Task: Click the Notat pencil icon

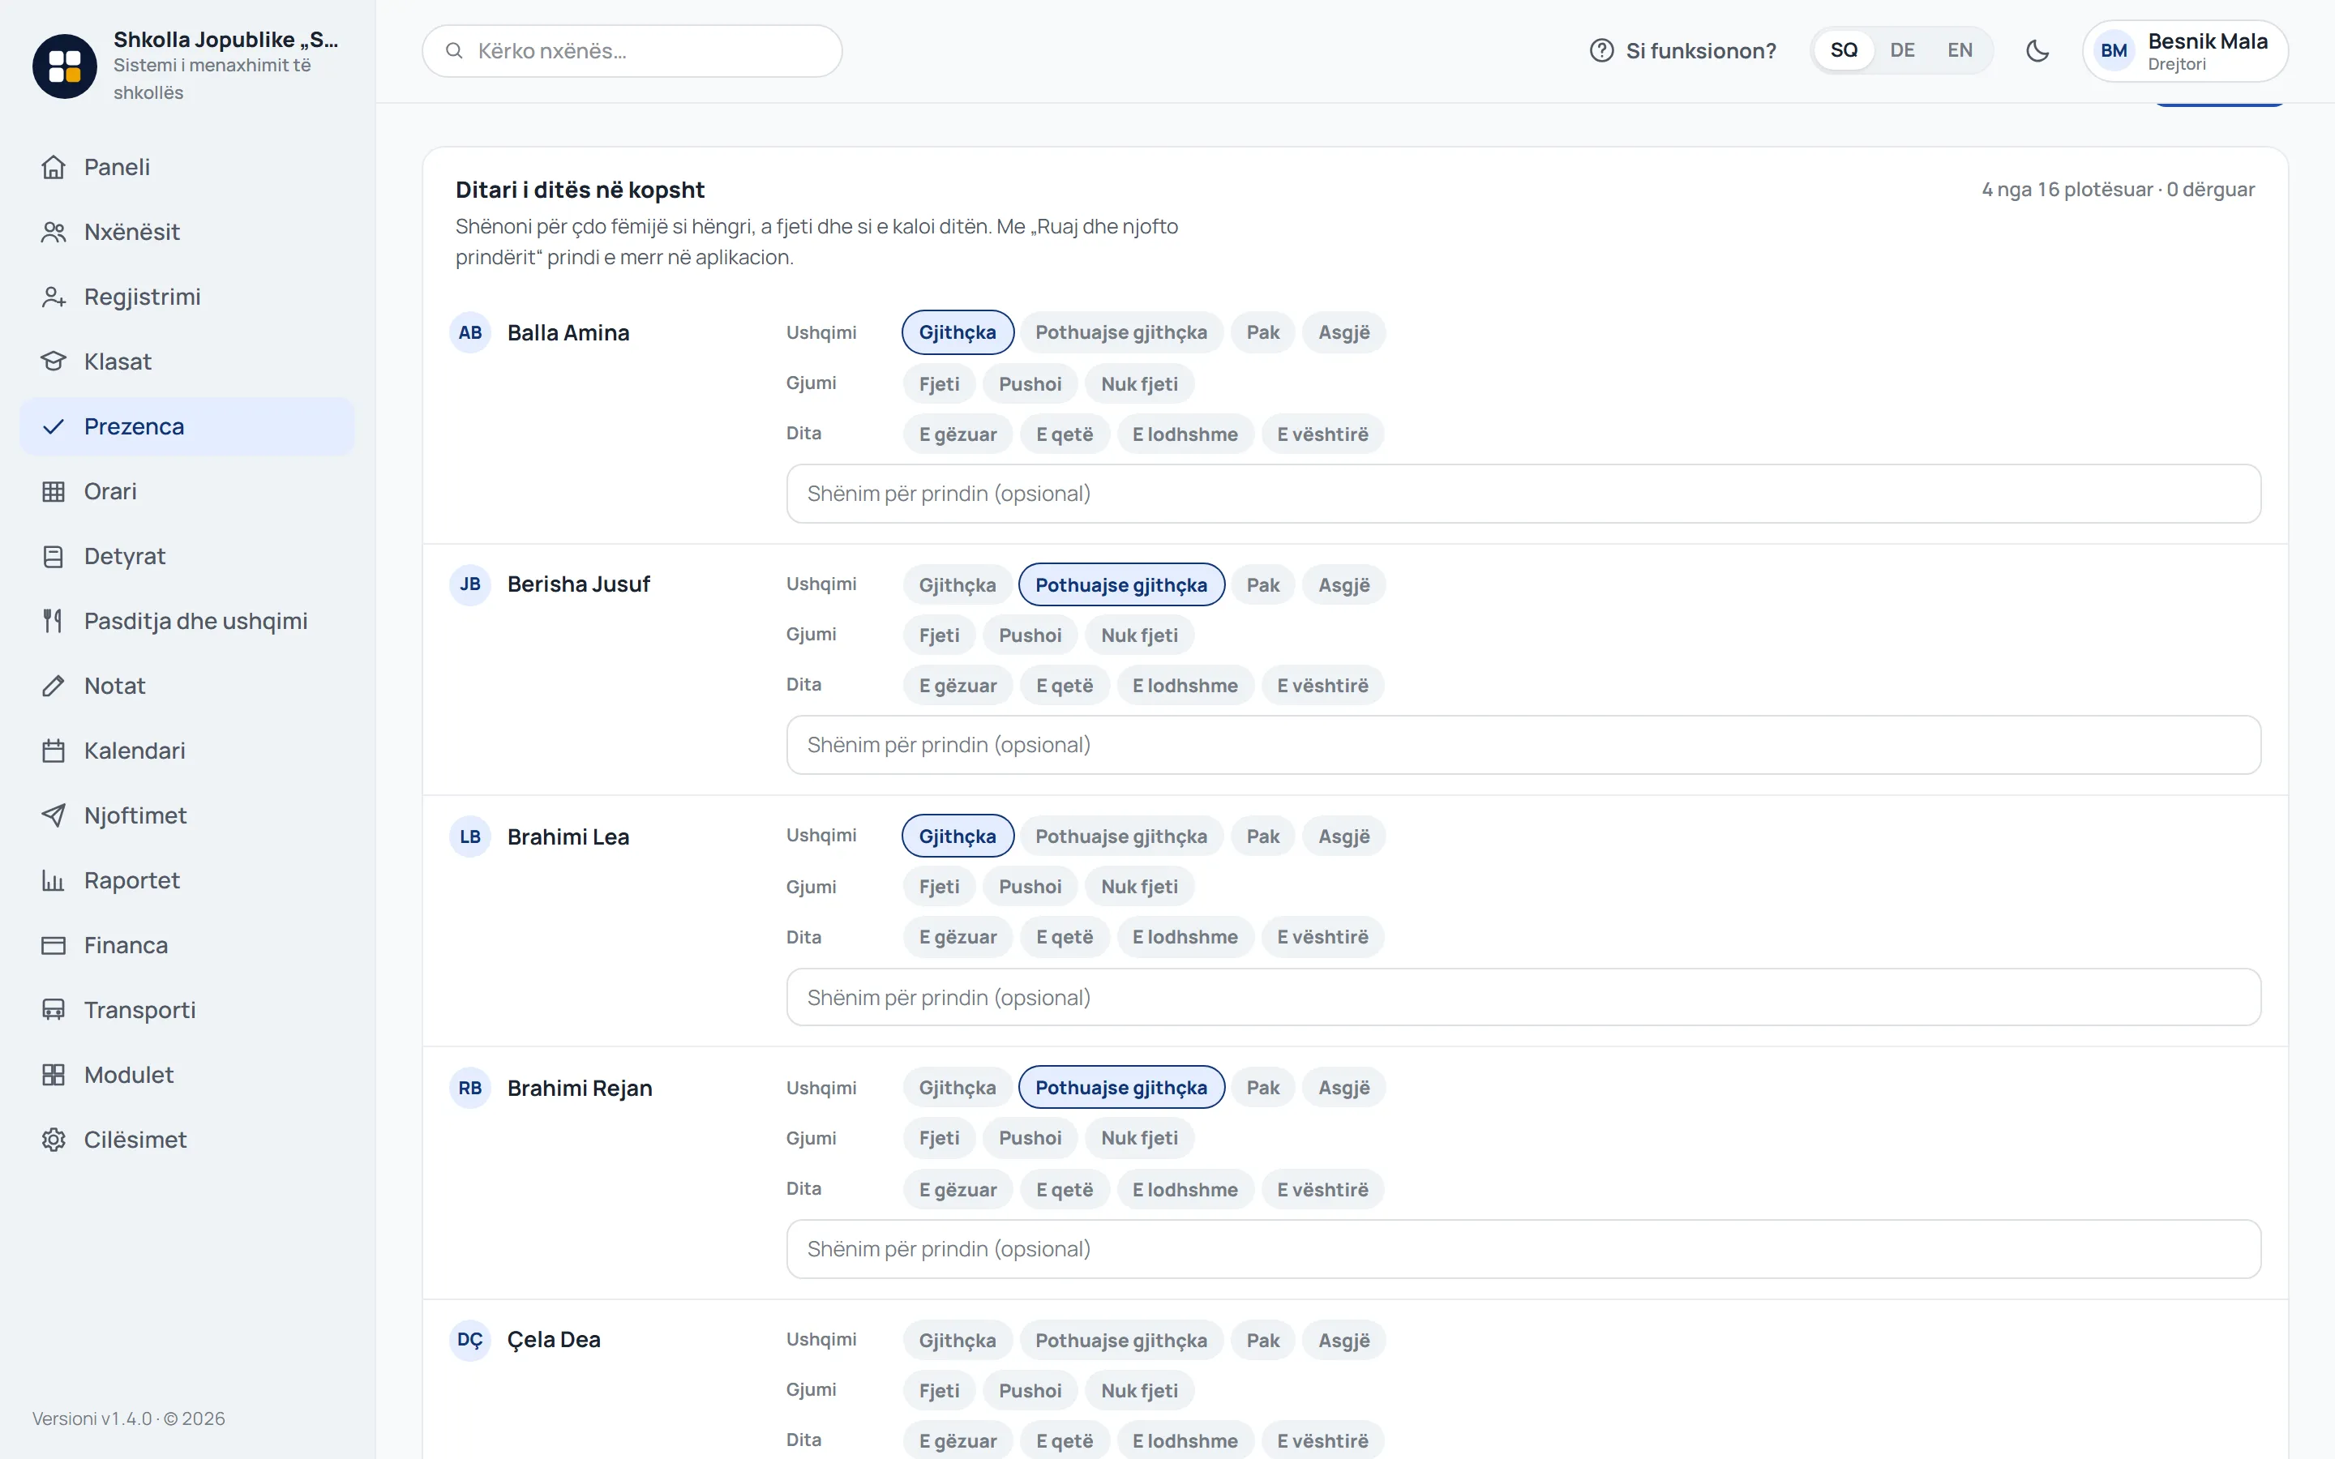Action: click(x=53, y=685)
